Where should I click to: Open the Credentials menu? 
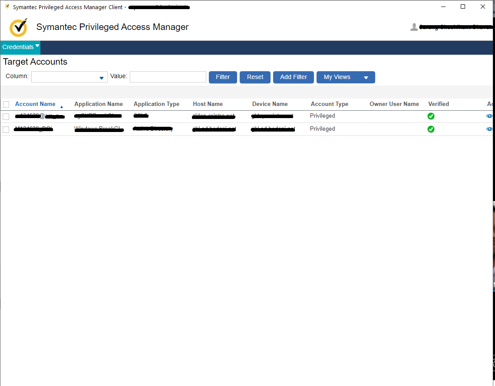pos(20,47)
